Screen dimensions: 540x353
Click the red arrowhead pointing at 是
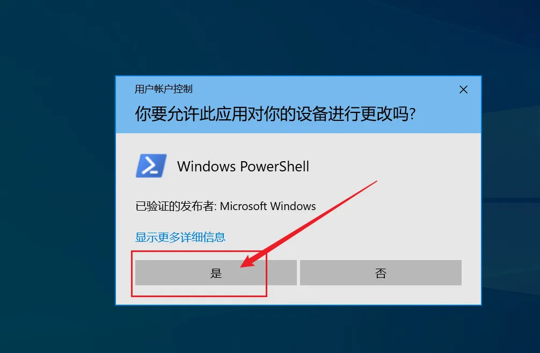251,260
